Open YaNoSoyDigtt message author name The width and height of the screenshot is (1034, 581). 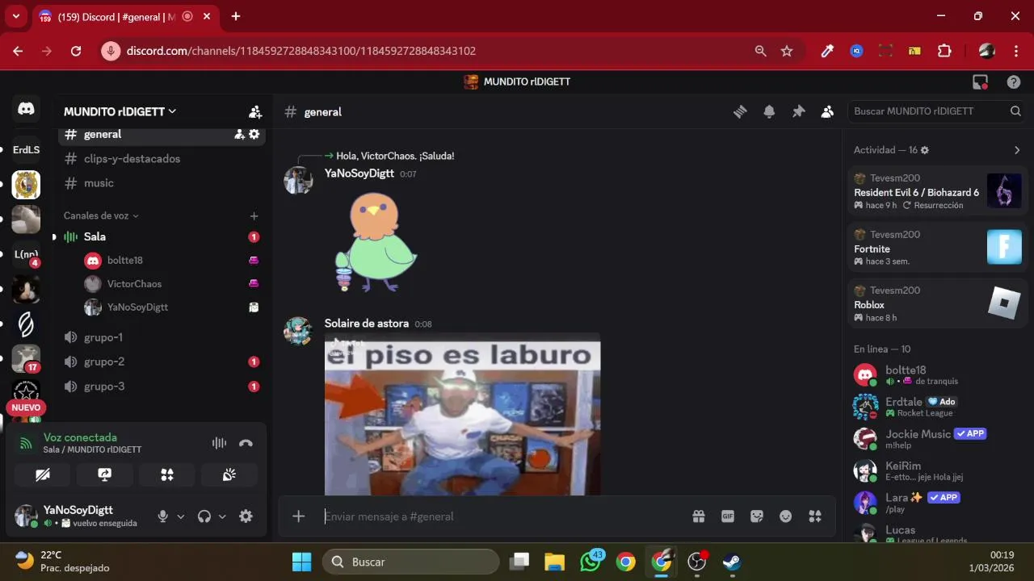(x=359, y=173)
